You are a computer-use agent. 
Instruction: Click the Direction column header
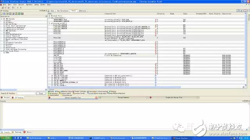tap(161, 14)
